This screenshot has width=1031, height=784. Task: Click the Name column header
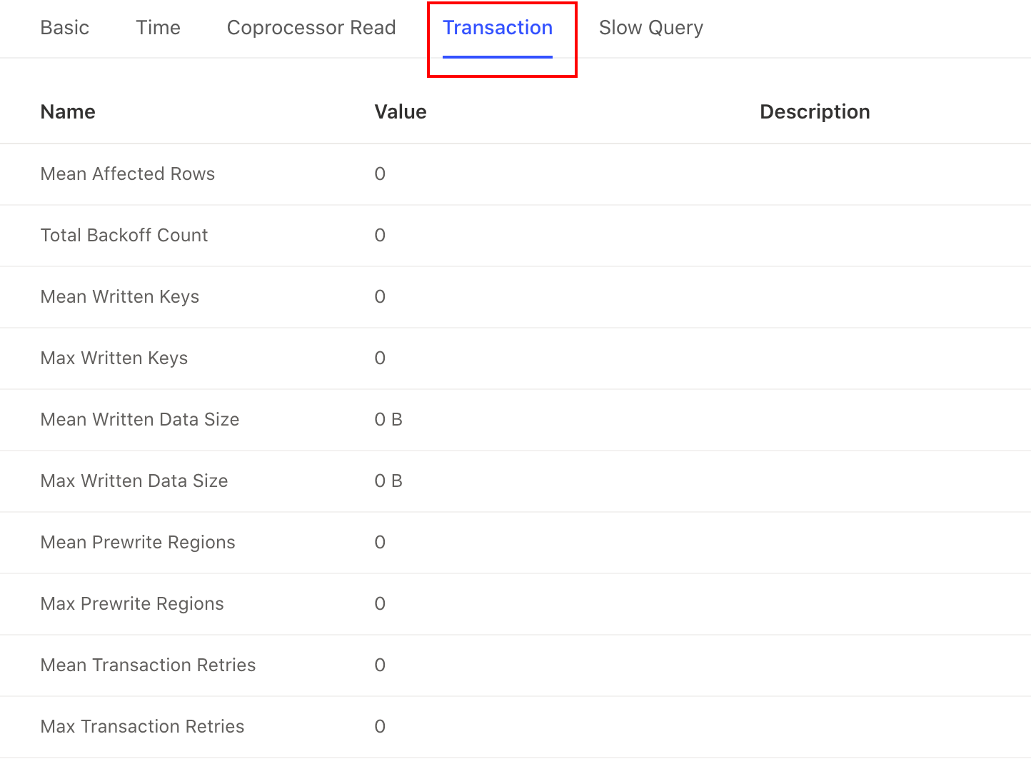point(68,112)
